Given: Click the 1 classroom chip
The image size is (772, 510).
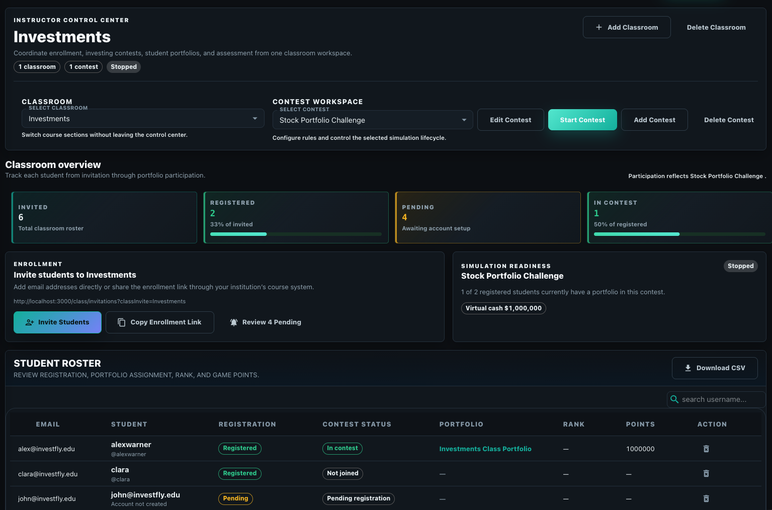Looking at the screenshot, I should click(x=37, y=67).
